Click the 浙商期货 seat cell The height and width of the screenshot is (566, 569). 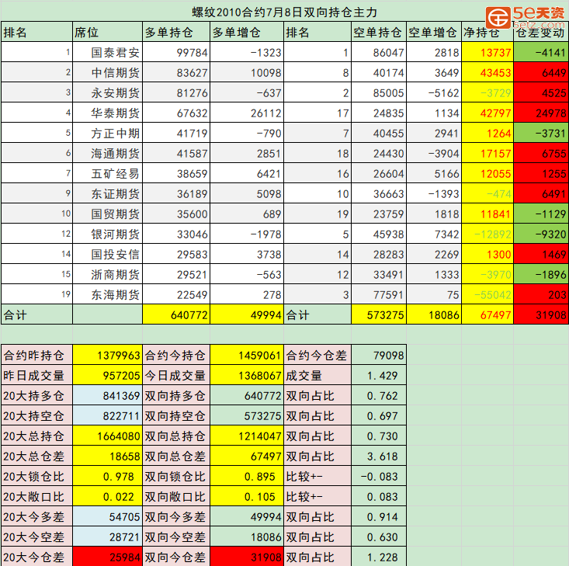point(107,275)
